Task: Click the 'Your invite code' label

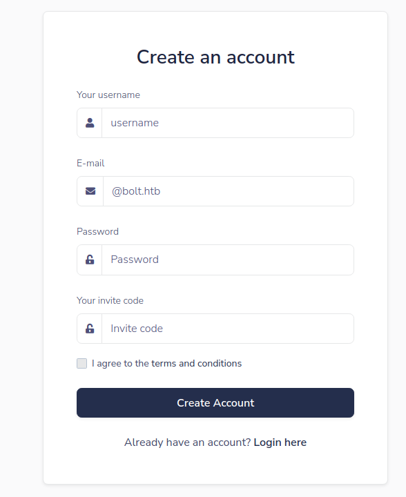Action: pyautogui.click(x=110, y=300)
